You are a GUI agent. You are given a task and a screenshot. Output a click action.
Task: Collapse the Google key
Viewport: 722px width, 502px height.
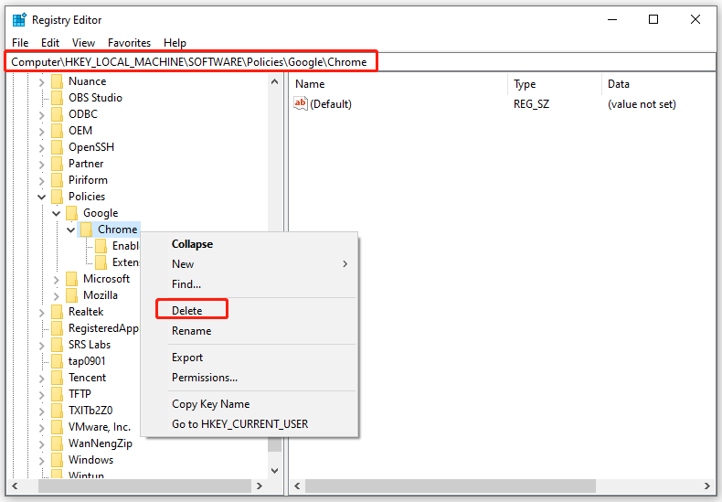click(56, 214)
